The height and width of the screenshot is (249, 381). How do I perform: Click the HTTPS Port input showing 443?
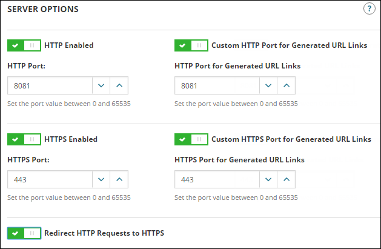(50, 179)
